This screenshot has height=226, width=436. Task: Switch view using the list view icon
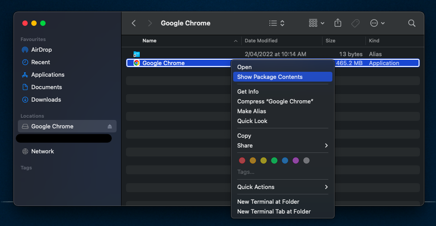coord(273,23)
